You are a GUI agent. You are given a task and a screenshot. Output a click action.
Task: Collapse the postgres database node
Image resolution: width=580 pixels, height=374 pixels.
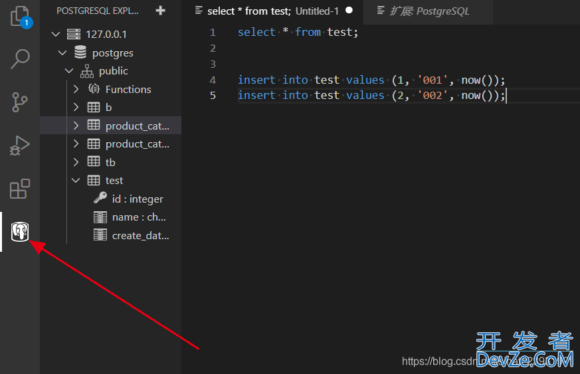pyautogui.click(x=62, y=53)
